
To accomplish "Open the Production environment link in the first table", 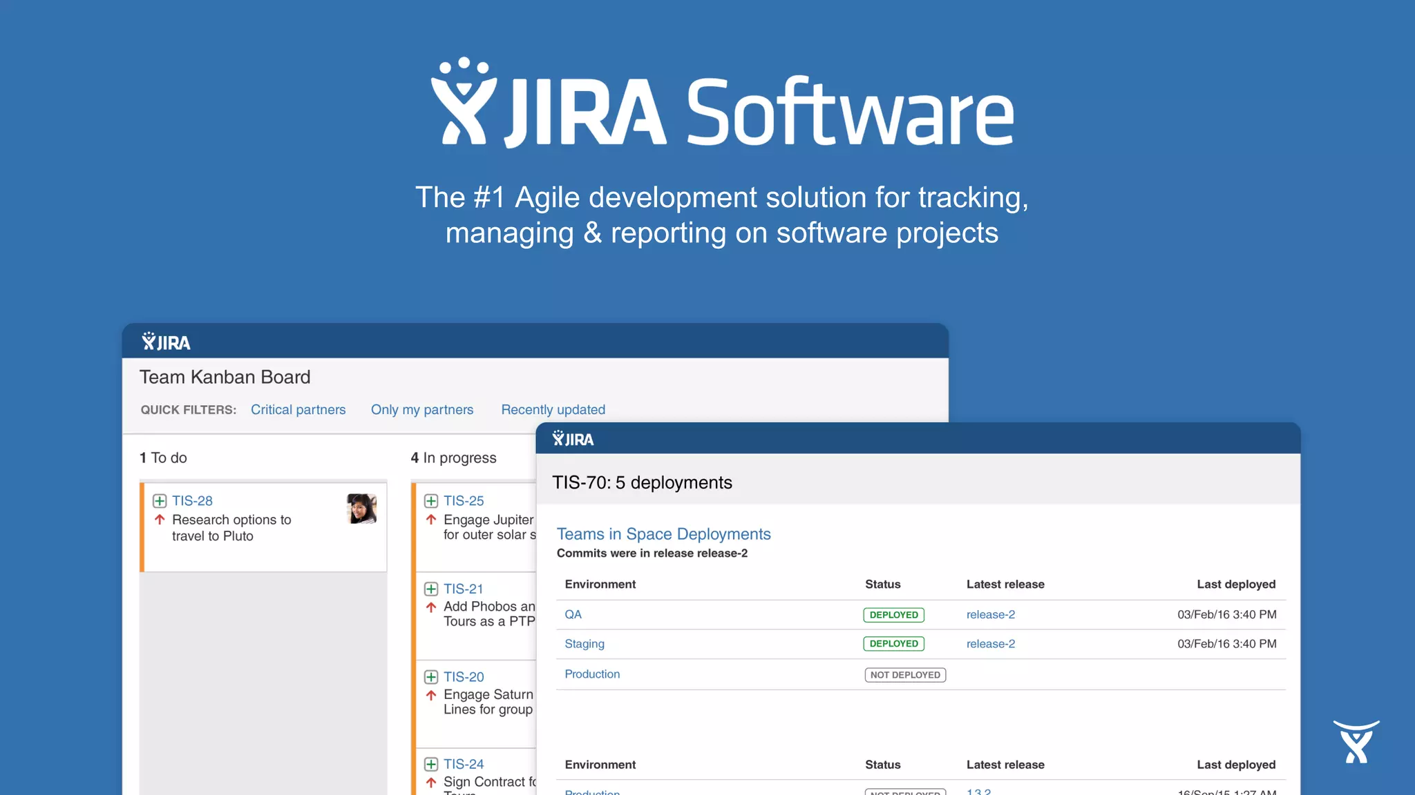I will (x=592, y=674).
